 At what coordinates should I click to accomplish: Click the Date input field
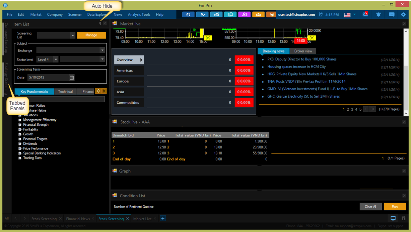pyautogui.click(x=49, y=78)
